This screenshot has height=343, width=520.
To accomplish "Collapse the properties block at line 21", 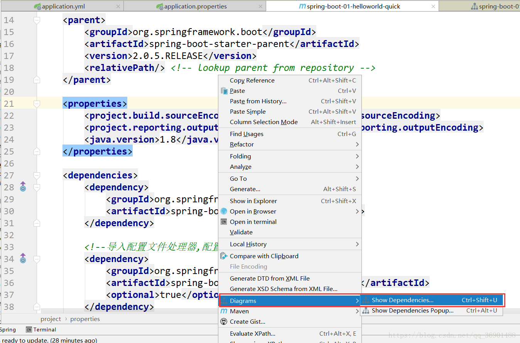I will [x=37, y=104].
